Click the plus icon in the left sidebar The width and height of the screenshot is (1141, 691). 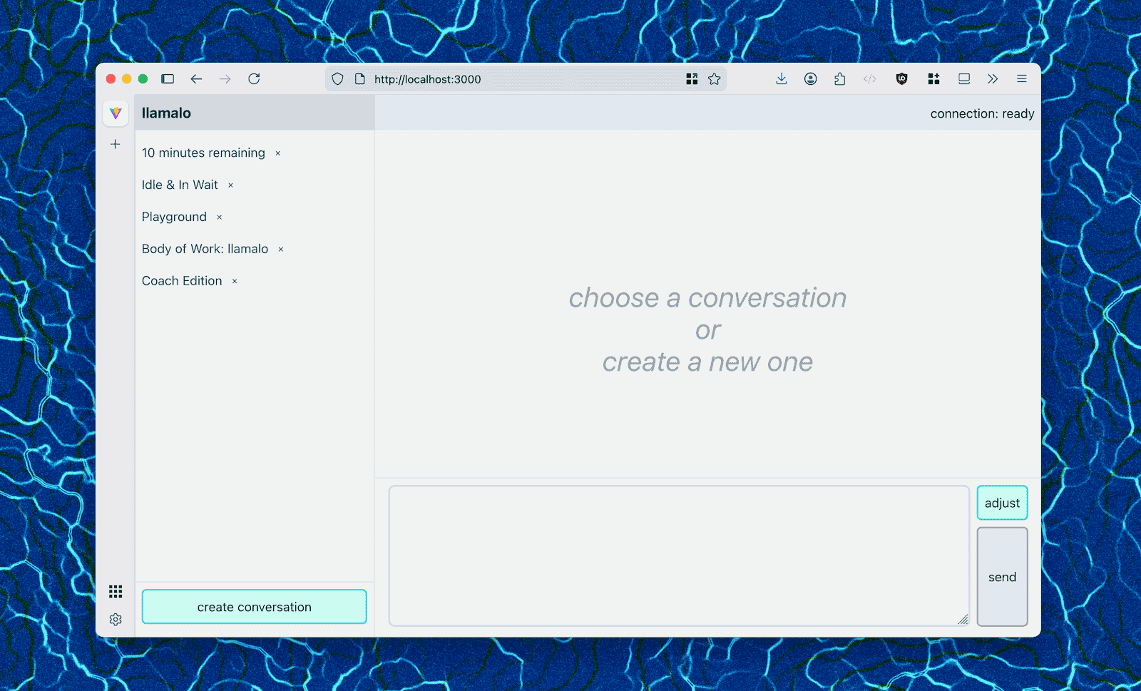(116, 144)
